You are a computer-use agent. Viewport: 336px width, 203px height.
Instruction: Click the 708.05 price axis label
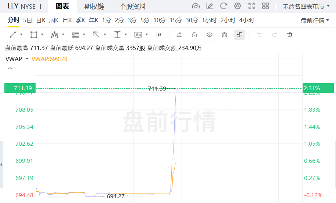[x=24, y=110]
